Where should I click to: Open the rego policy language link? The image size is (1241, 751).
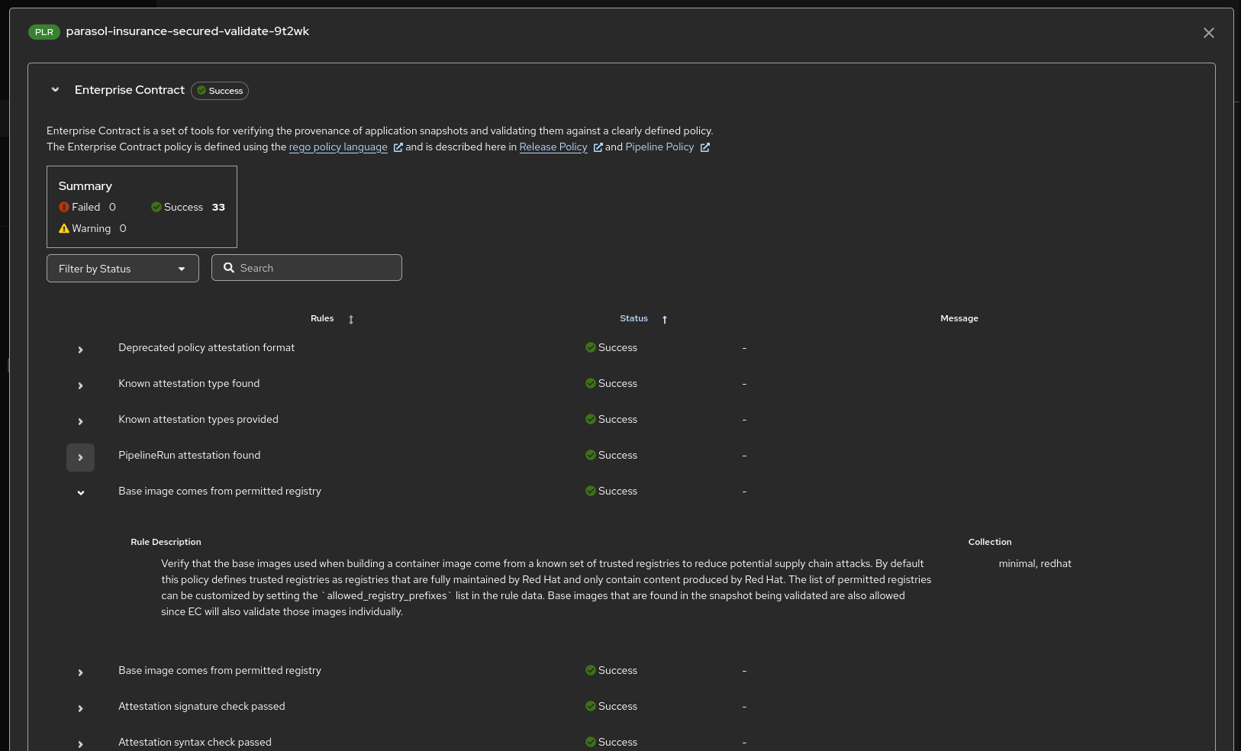[338, 147]
